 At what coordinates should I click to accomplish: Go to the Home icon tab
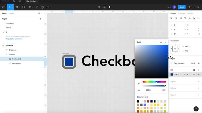pyautogui.click(x=14, y=1)
